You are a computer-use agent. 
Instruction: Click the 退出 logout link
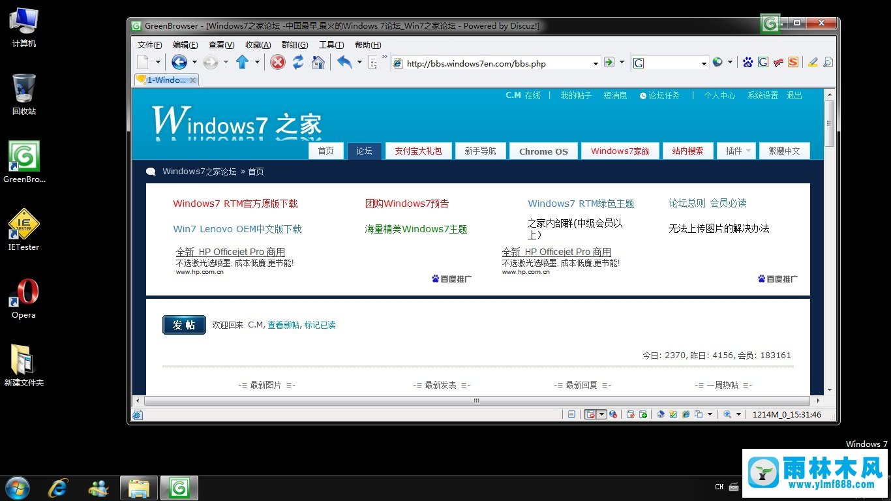[x=794, y=95]
